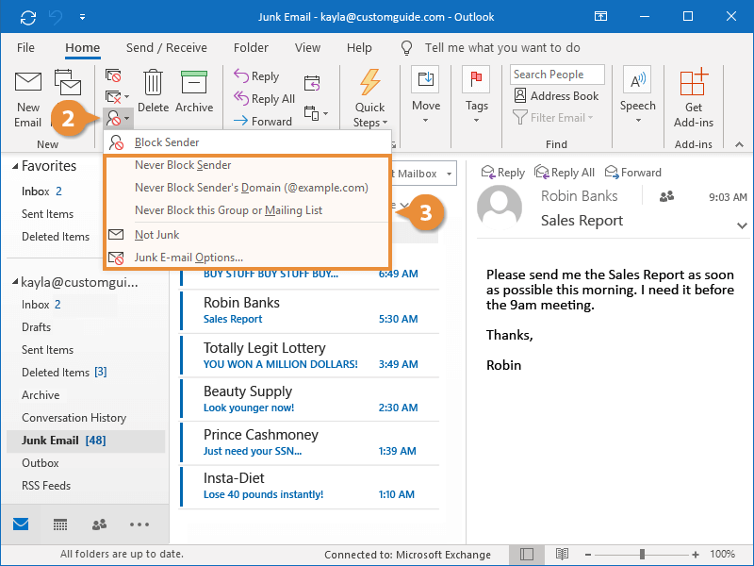This screenshot has height=566, width=754.
Task: Click Get Add-ins
Action: point(694,99)
